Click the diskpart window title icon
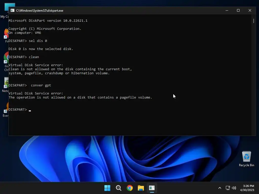This screenshot has height=194, width=259. [13, 10]
